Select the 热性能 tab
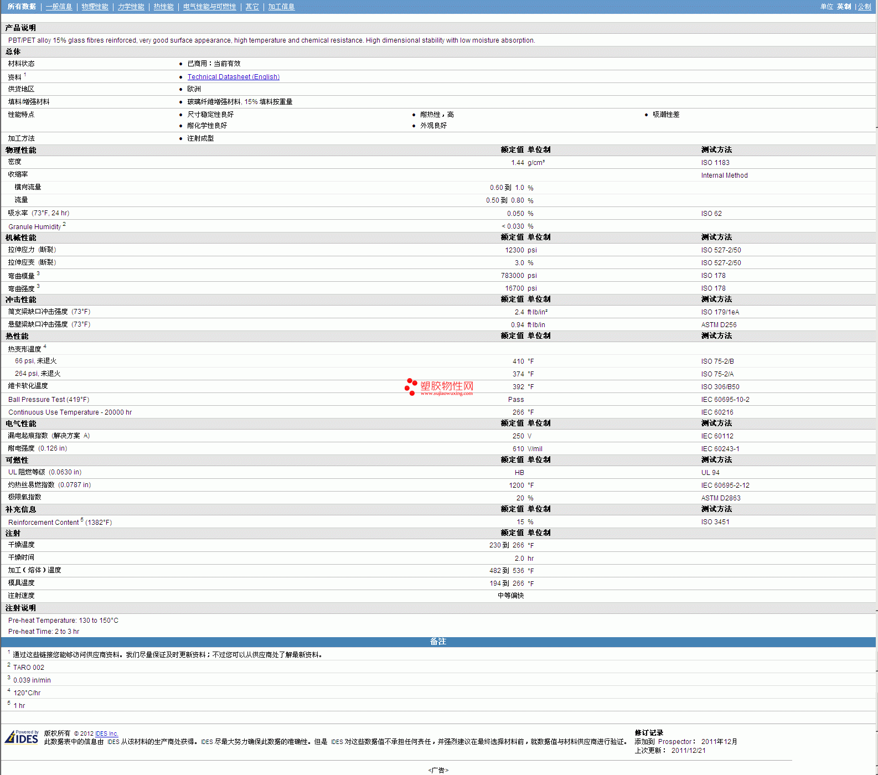 pos(163,7)
